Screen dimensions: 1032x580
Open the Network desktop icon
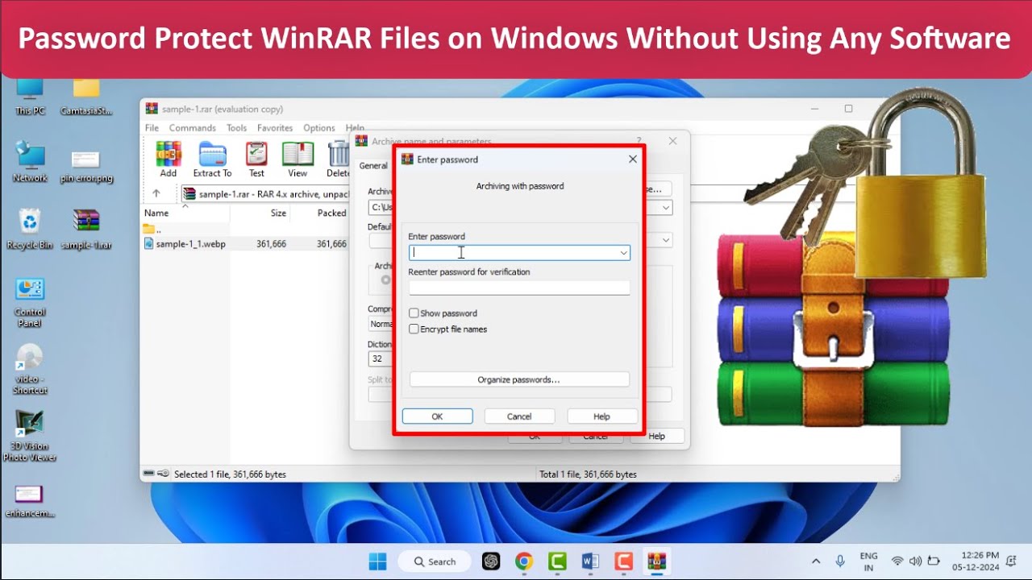tap(30, 162)
